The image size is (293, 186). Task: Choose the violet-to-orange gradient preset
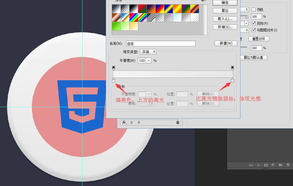pos(151,9)
